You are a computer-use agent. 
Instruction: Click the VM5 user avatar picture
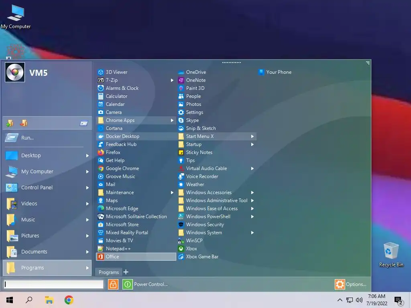tap(15, 72)
